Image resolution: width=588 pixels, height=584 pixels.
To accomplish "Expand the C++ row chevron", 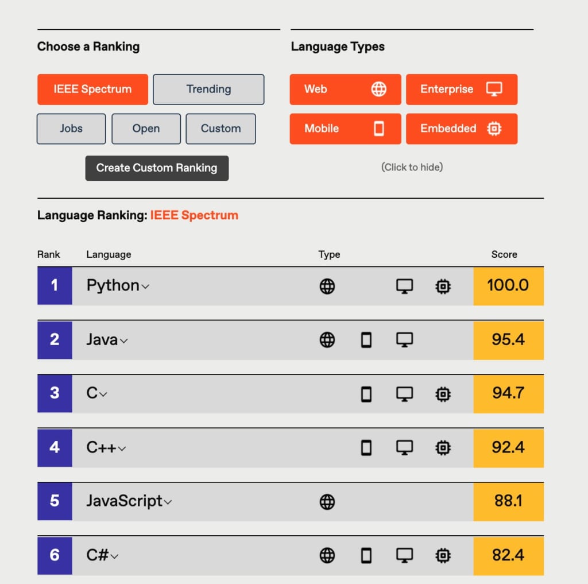I will click(122, 448).
